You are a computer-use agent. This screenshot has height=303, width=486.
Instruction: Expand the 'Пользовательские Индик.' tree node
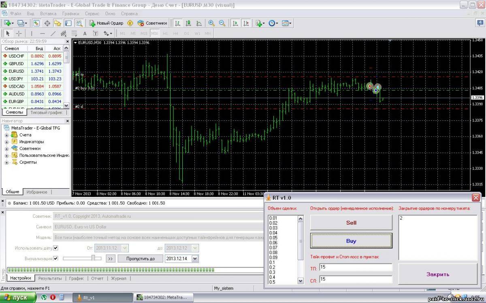click(x=6, y=156)
